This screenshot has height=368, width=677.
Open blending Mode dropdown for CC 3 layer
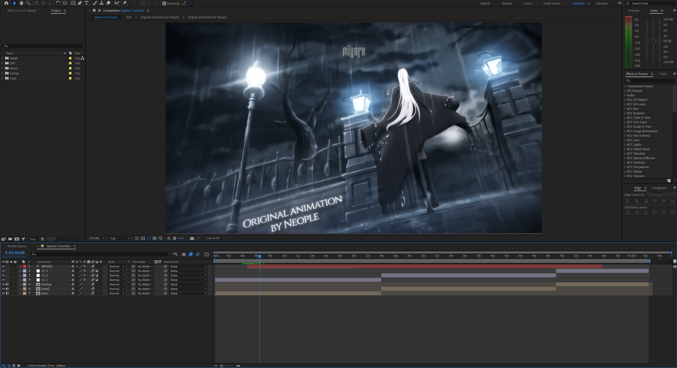pos(116,271)
